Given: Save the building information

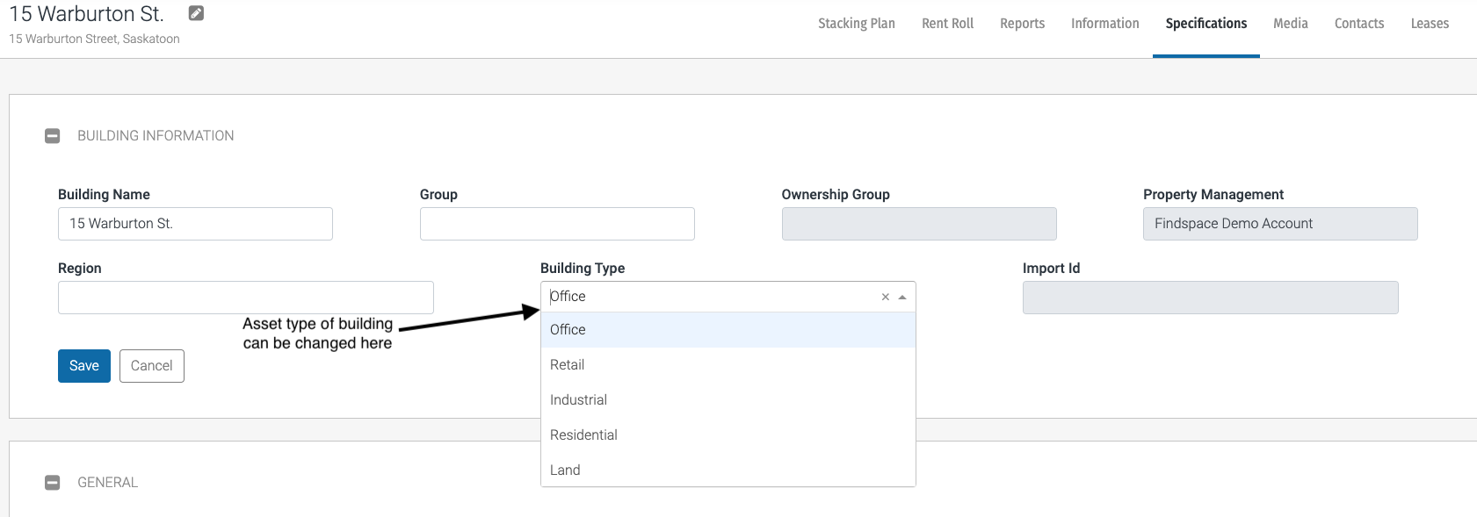Looking at the screenshot, I should (84, 366).
